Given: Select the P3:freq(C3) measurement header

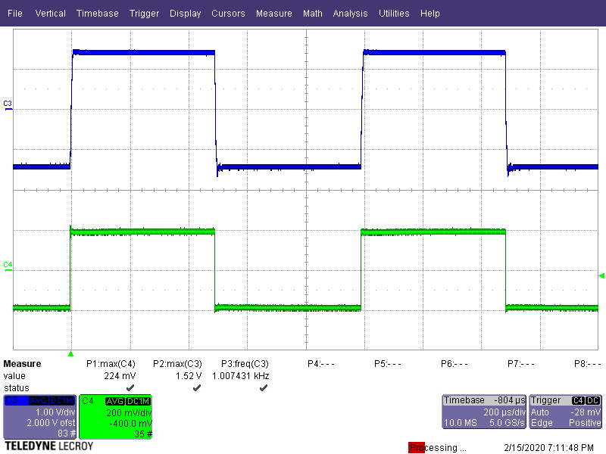Looking at the screenshot, I should point(245,364).
